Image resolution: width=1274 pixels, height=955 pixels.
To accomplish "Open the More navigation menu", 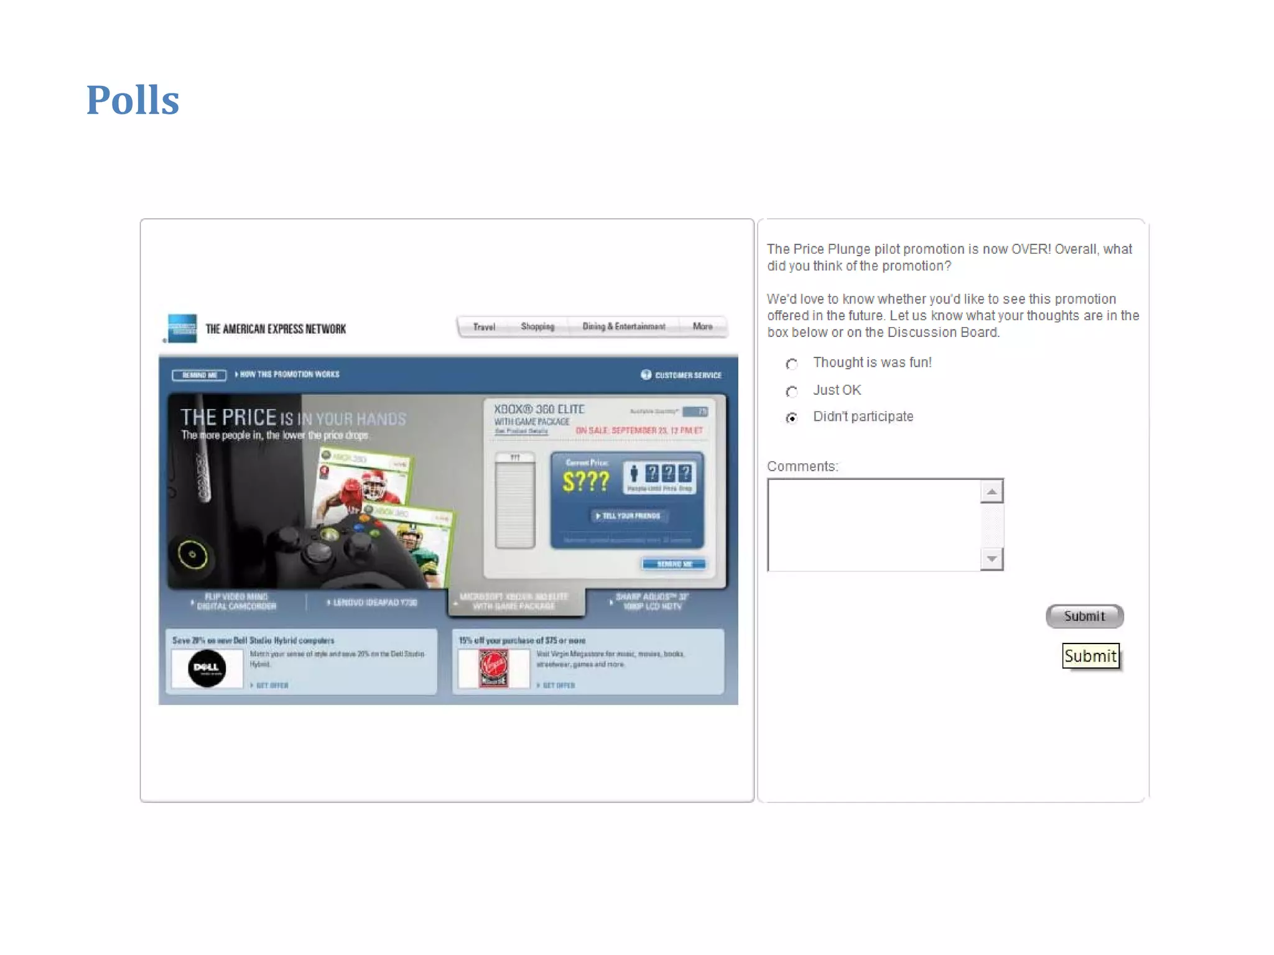I will click(702, 326).
